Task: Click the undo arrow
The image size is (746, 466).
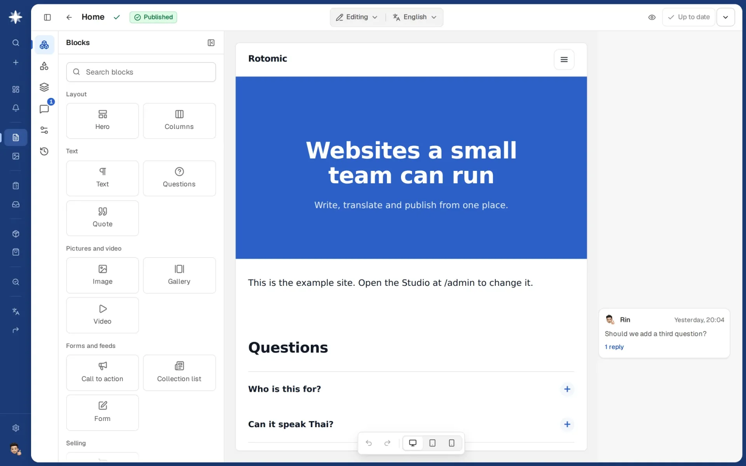Action: tap(369, 443)
